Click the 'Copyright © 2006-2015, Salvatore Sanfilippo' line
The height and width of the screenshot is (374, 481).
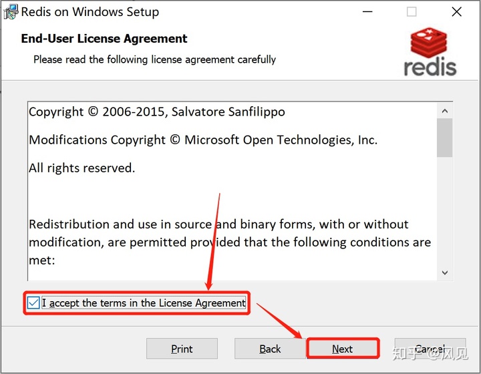(x=157, y=112)
